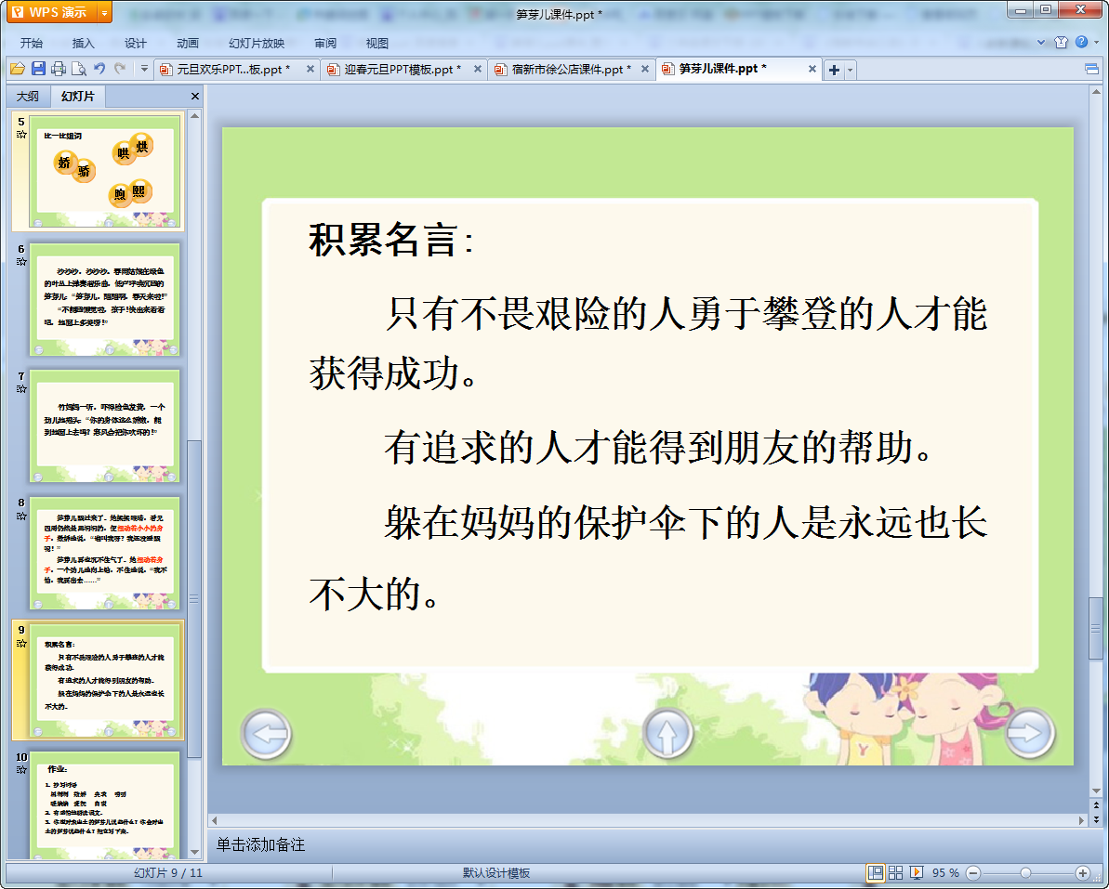Expand the new document dropdown arrow
This screenshot has height=889, width=1109.
point(851,70)
